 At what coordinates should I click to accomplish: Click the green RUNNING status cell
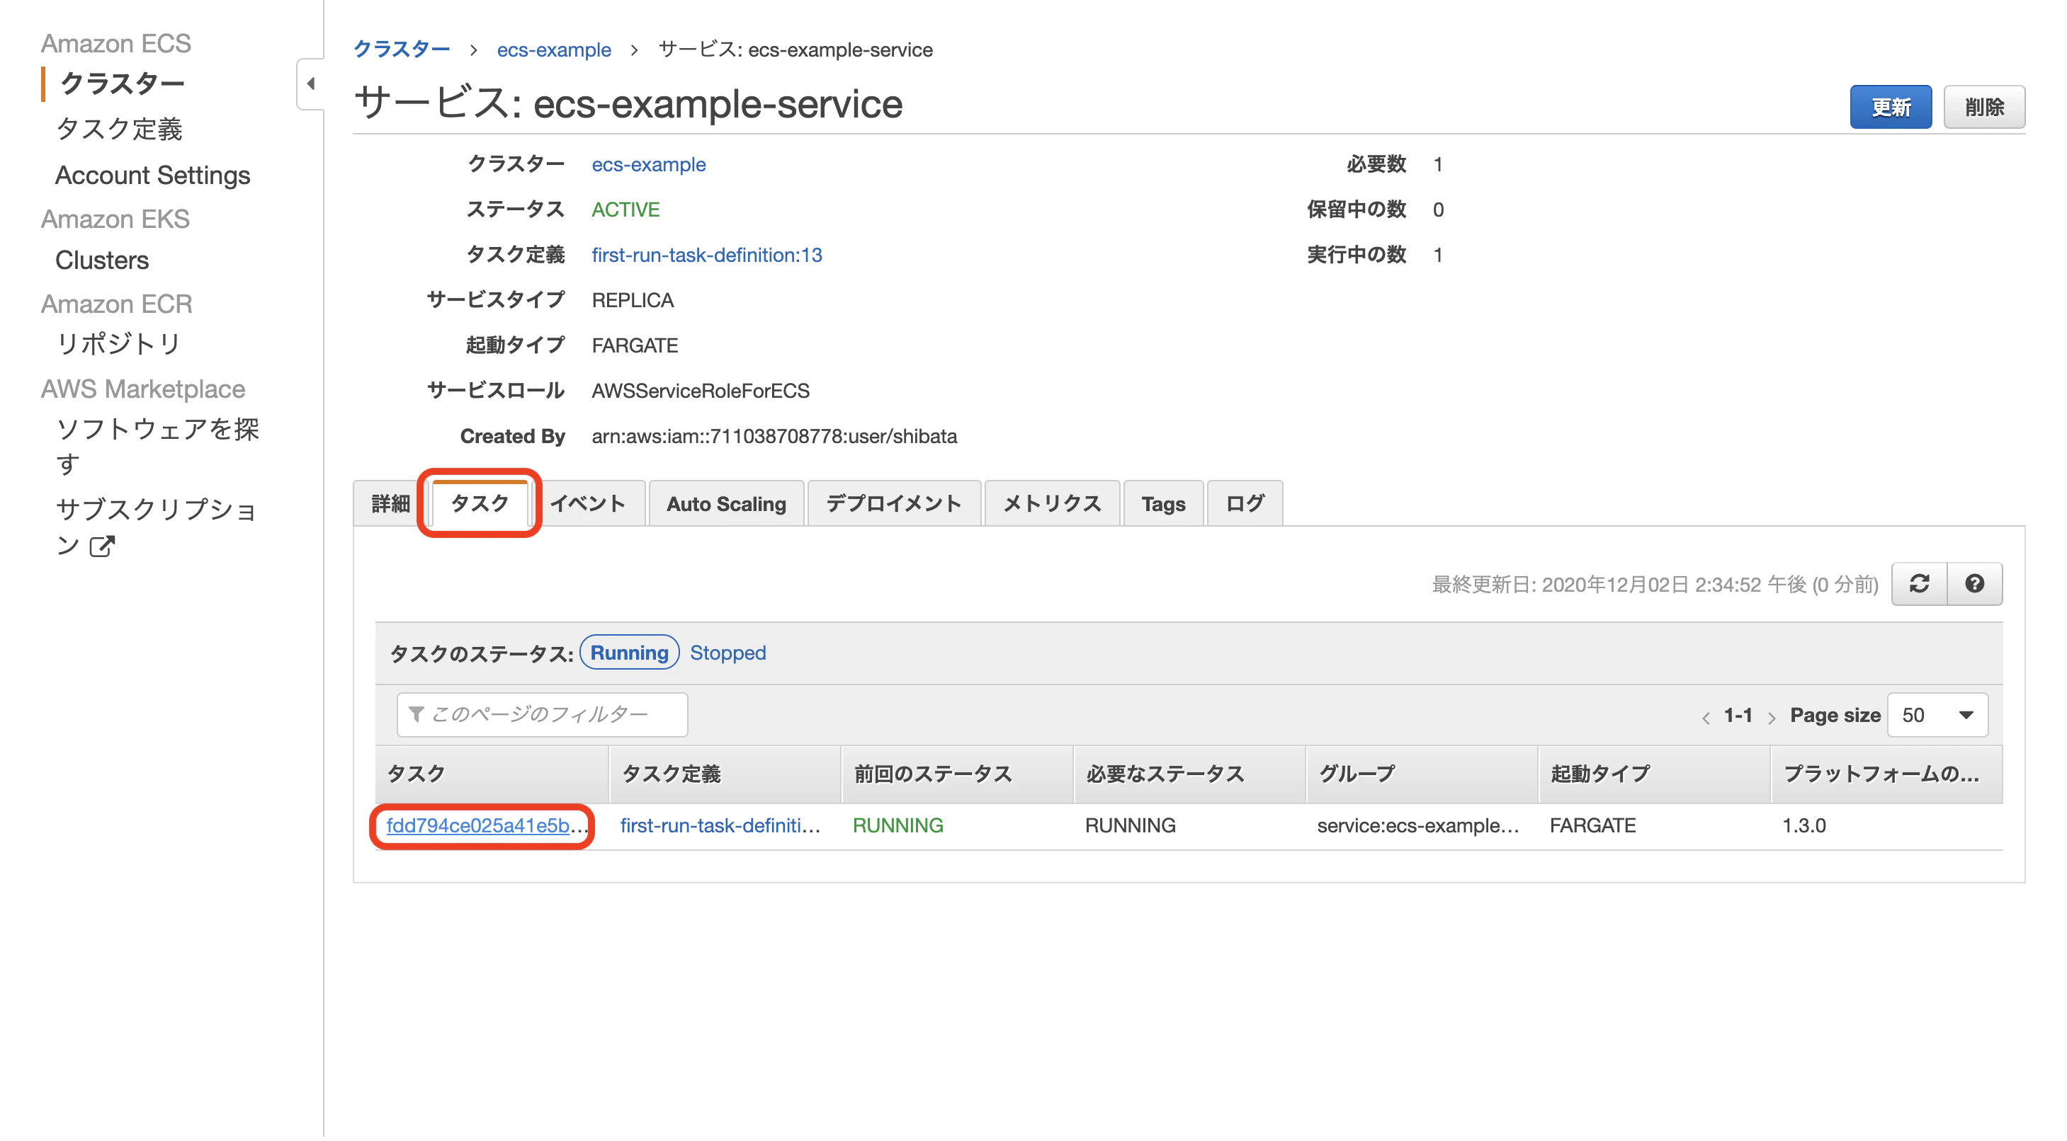coord(898,826)
